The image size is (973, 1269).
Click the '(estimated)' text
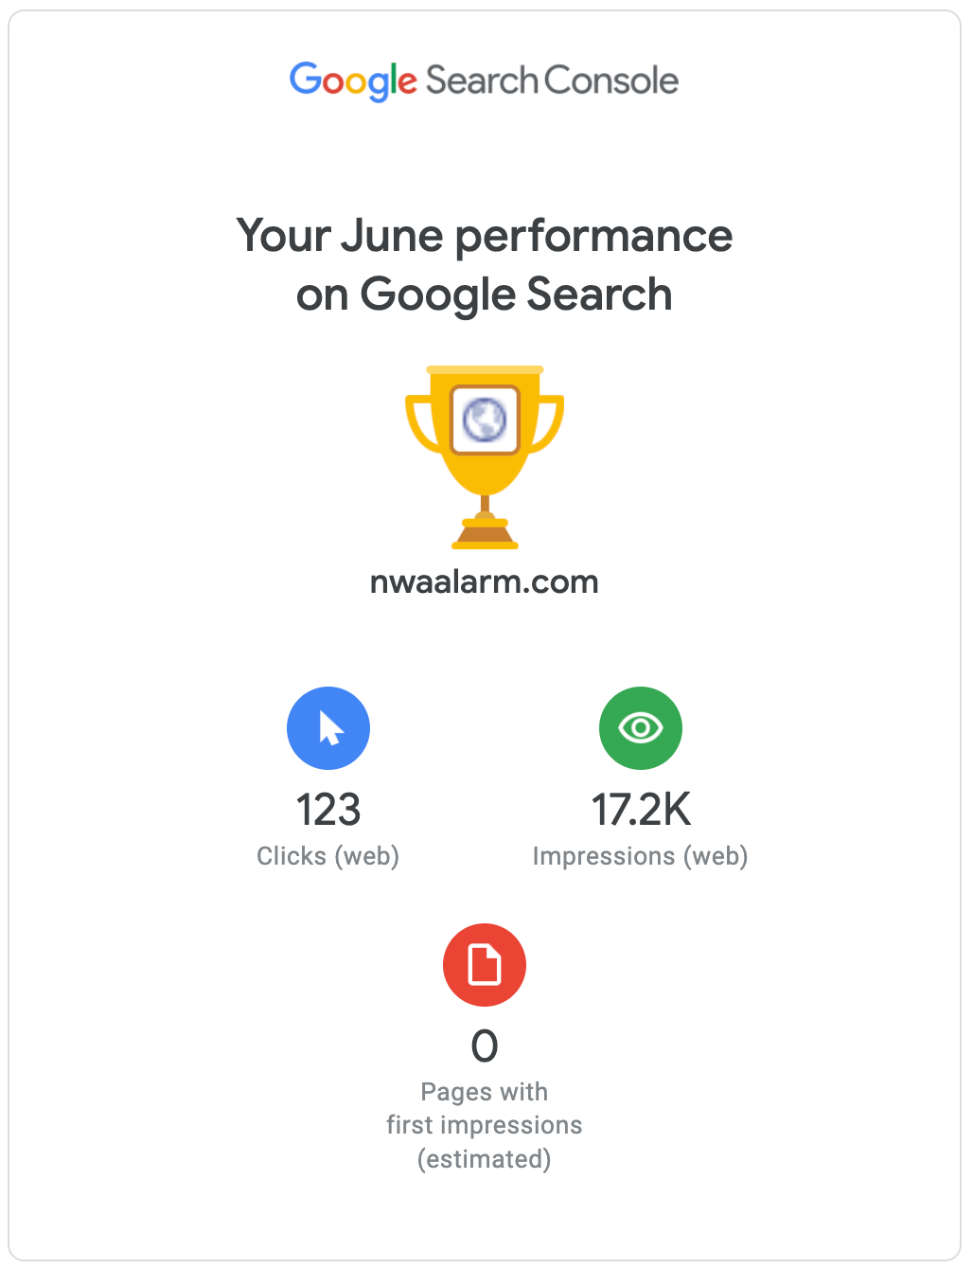(485, 1159)
